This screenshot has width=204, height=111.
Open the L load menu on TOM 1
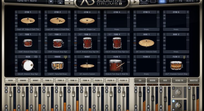coord(16,34)
